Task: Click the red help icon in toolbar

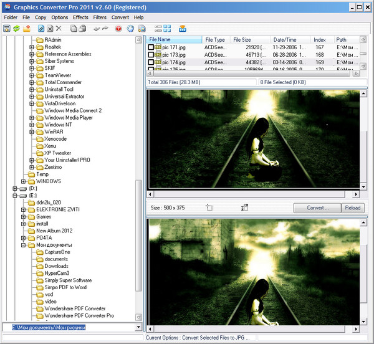Action: 118,29
